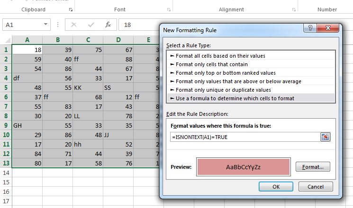Click cell A4 containing df
The width and height of the screenshot is (353, 208).
pos(27,78)
